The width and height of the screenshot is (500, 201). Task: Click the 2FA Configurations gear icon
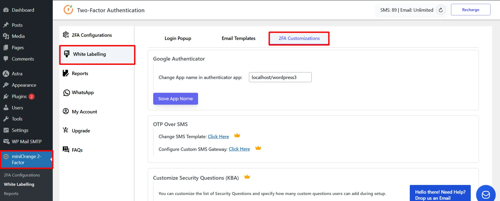(x=66, y=35)
